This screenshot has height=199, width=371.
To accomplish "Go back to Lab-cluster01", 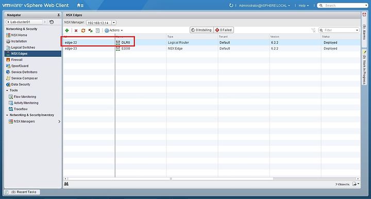I will [24, 22].
